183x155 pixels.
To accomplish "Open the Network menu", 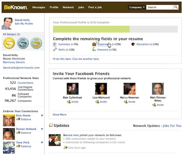I will click(x=68, y=7).
